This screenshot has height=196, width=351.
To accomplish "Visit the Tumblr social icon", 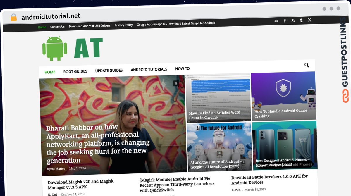I will pyautogui.click(x=301, y=20).
